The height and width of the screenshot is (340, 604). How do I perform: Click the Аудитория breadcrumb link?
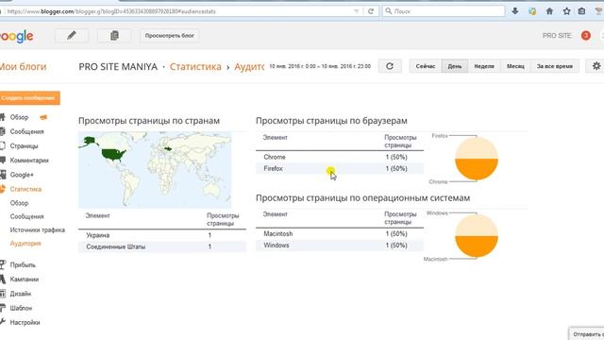[249, 67]
